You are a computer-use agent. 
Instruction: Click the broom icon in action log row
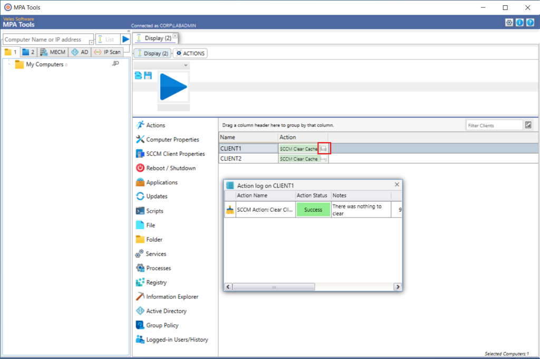click(230, 210)
